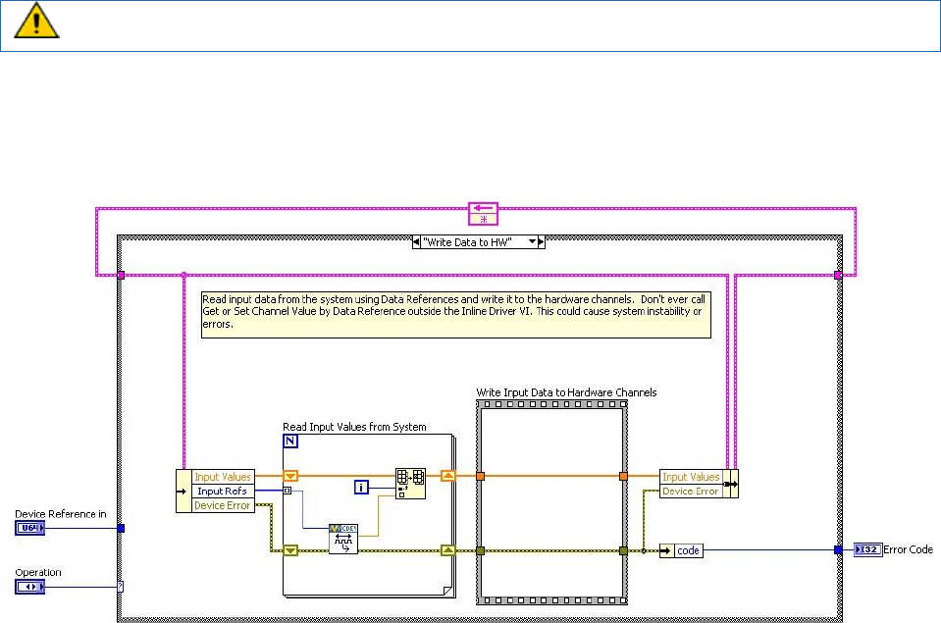Open the "Write Data to HW" case dropdown
Image resolution: width=941 pixels, height=623 pixels.
coord(532,242)
